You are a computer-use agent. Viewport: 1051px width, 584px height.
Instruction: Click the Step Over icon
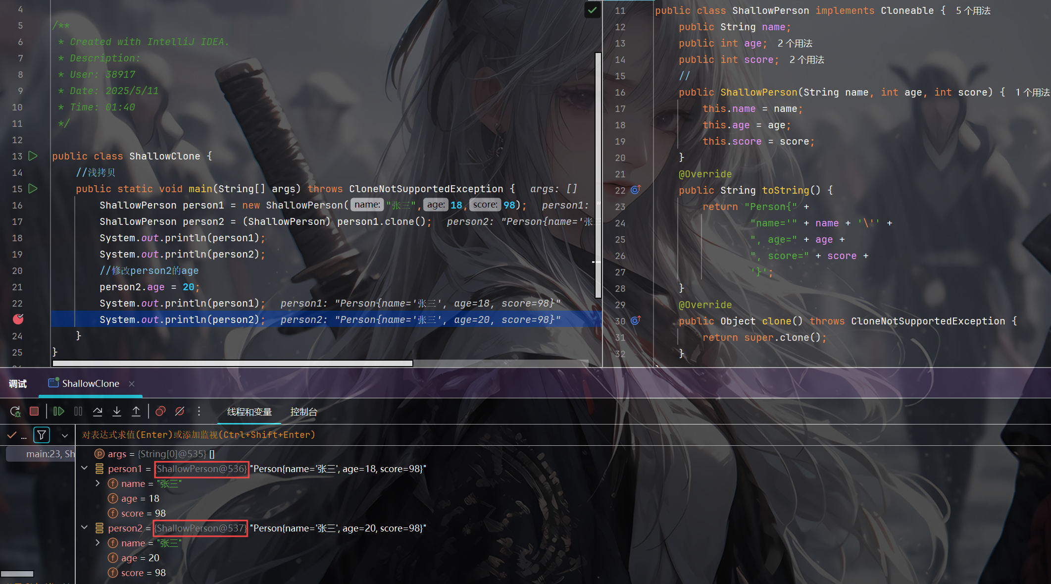(x=98, y=411)
